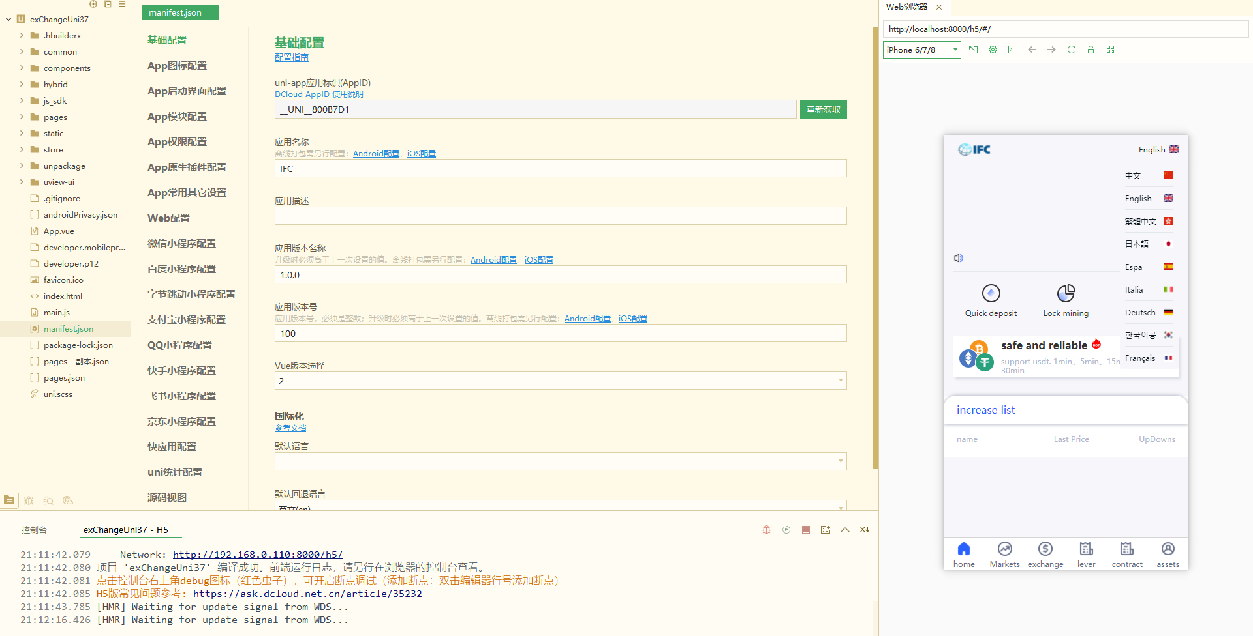The width and height of the screenshot is (1253, 636).
Task: Open browser devtools console icon
Action: [x=1012, y=50]
